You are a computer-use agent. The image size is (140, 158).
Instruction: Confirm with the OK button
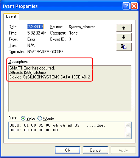click(x=67, y=150)
